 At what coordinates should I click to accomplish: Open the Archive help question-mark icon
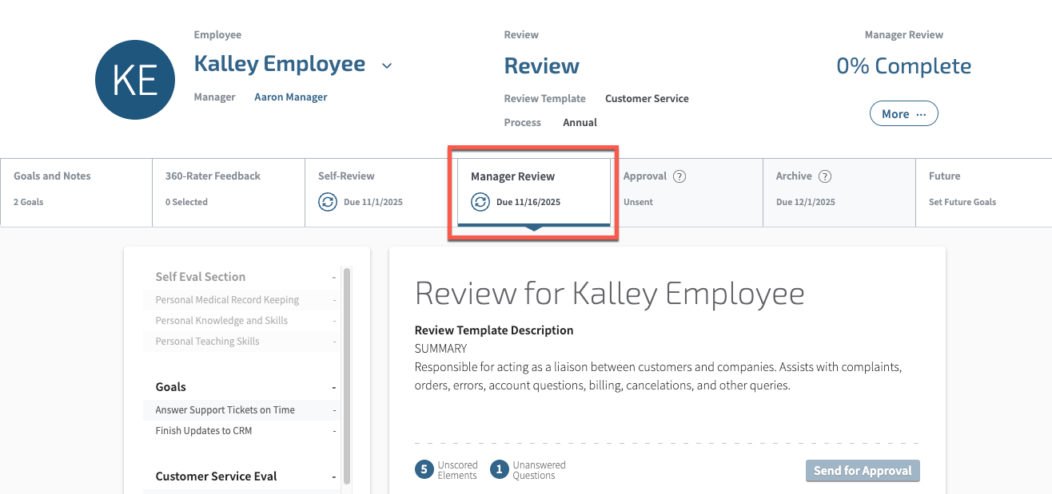tap(825, 176)
